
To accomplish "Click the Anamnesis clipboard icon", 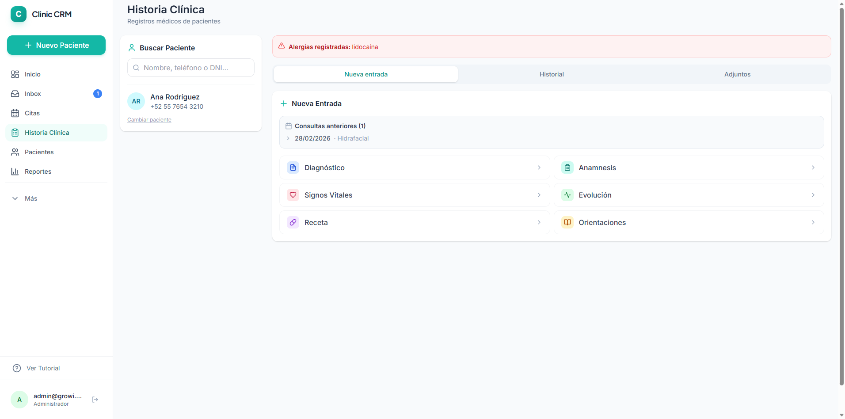I will coord(567,168).
